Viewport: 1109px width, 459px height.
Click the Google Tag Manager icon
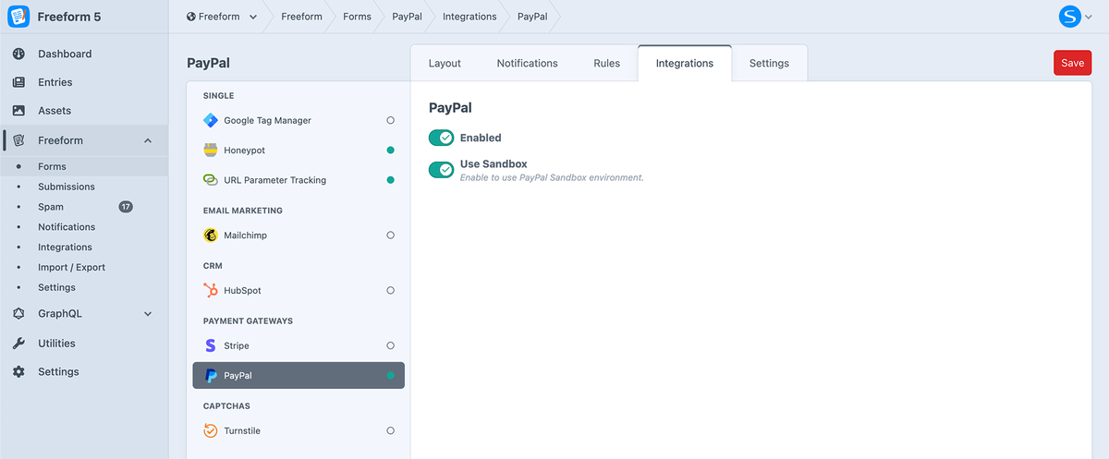pos(211,120)
